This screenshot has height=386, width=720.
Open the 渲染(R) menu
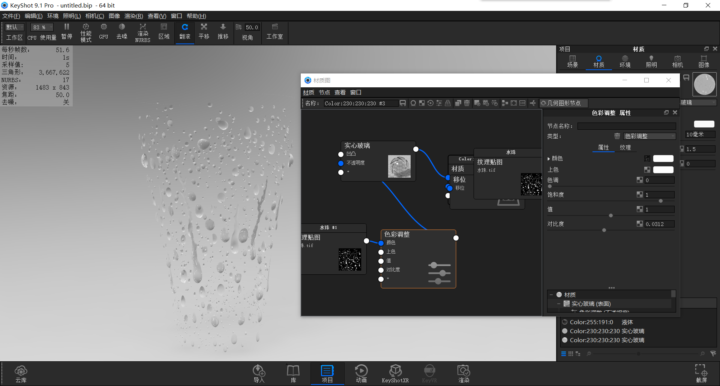[133, 16]
